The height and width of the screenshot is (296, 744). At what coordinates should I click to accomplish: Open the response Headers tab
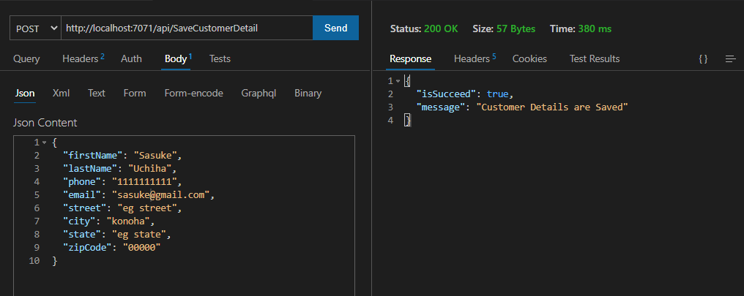tap(475, 58)
